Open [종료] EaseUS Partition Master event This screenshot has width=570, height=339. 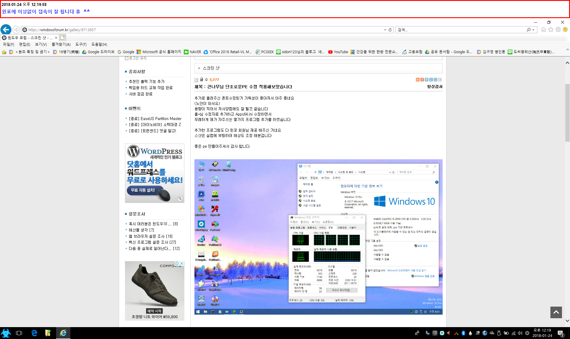click(x=155, y=119)
